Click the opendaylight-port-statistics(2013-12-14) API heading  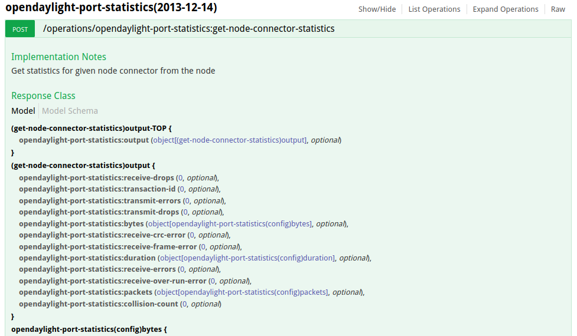tap(111, 8)
